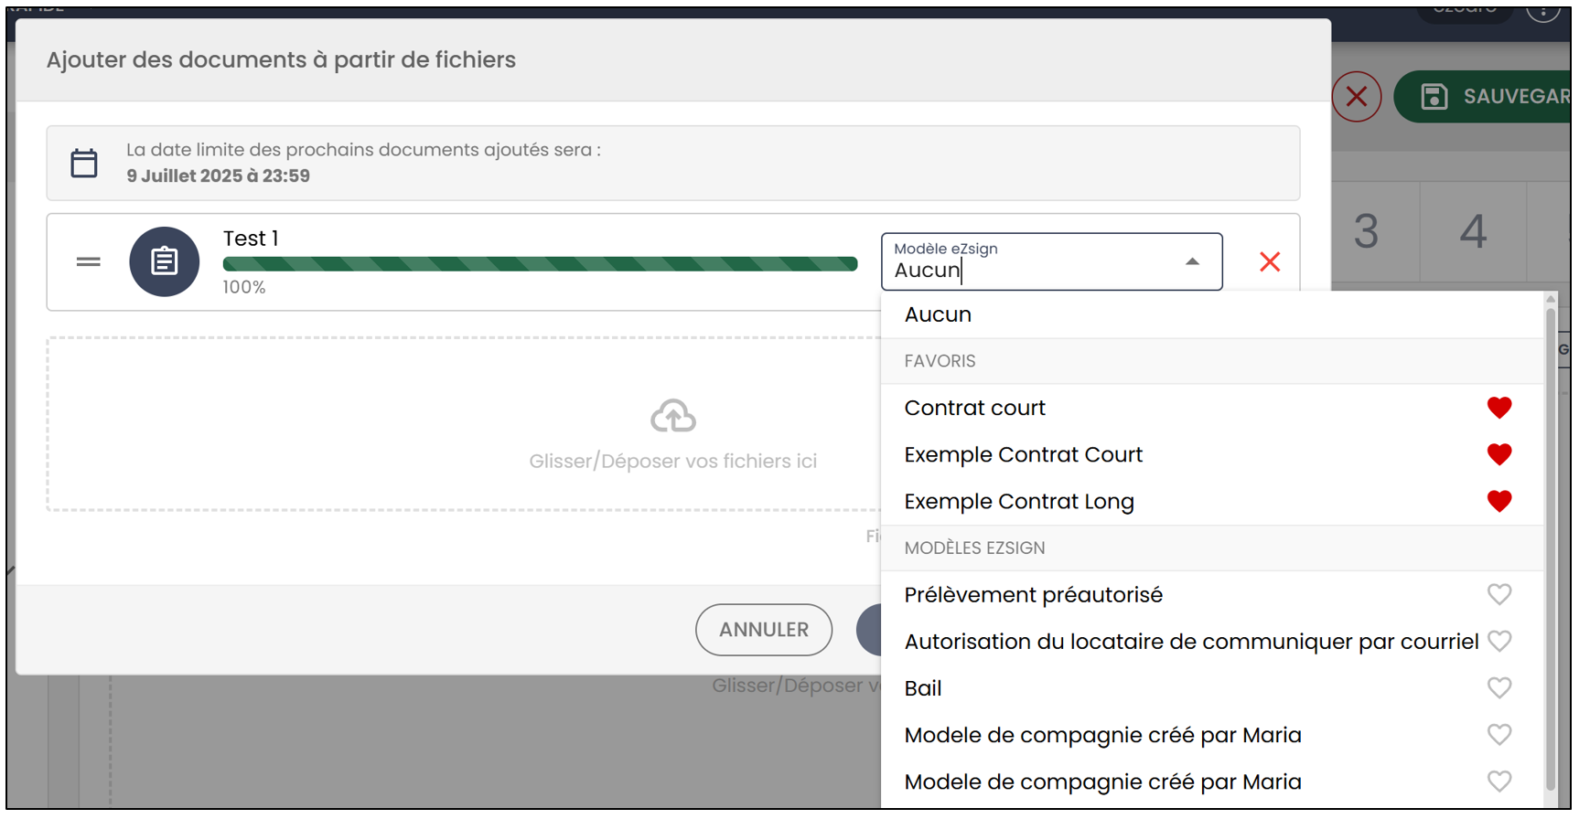The image size is (1579, 819).
Task: Click the Annuler button
Action: pos(764,630)
